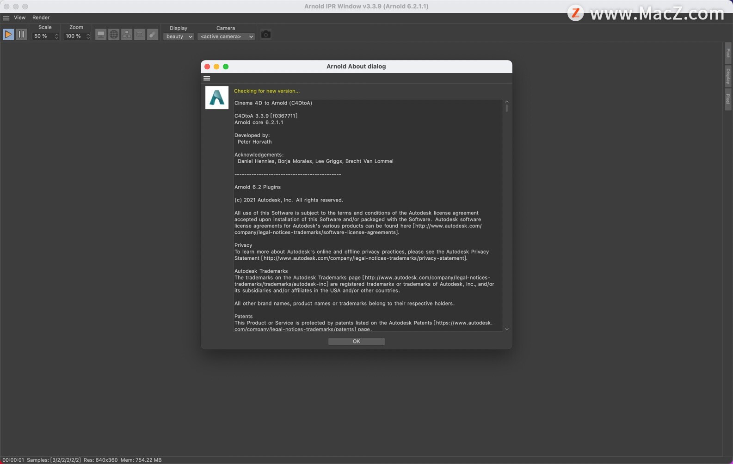Maximize the Arnold About dialog
Image resolution: width=733 pixels, height=464 pixels.
226,67
